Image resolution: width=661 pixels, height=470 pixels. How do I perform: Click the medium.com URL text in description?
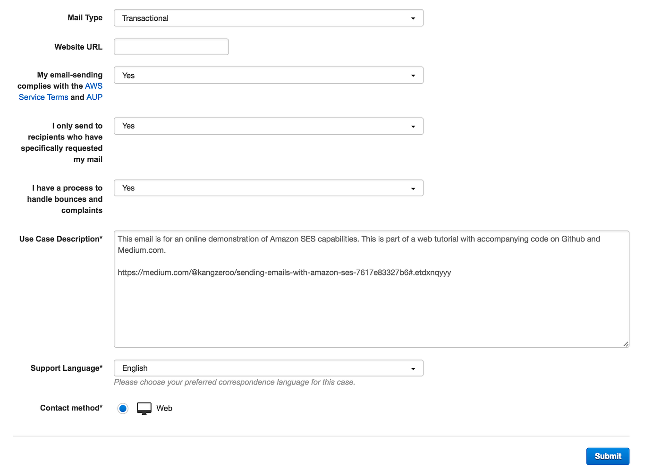[284, 273]
